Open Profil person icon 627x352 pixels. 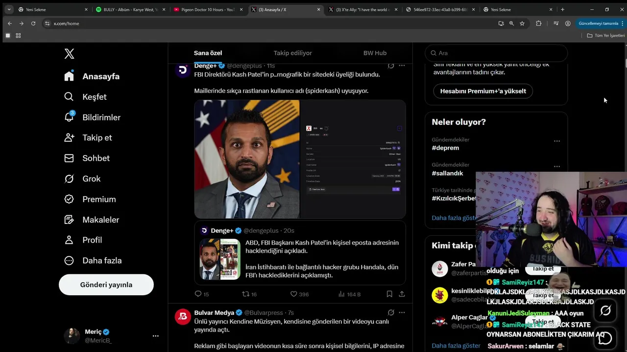click(69, 240)
